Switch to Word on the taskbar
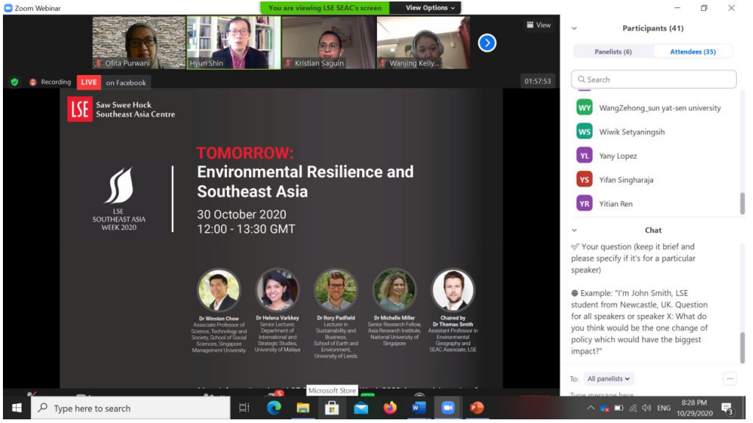 coord(419,408)
